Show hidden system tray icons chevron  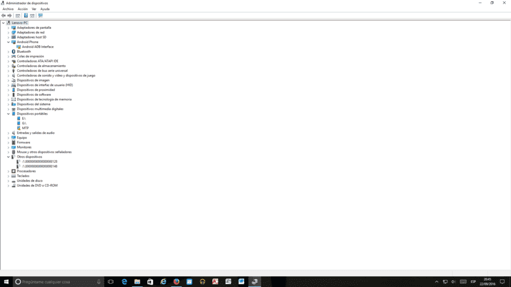[x=437, y=282]
